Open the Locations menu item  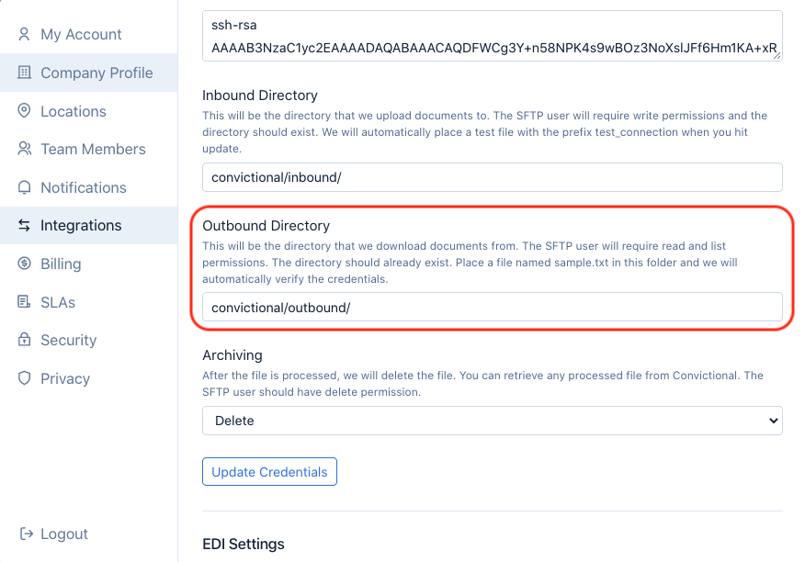[x=74, y=111]
